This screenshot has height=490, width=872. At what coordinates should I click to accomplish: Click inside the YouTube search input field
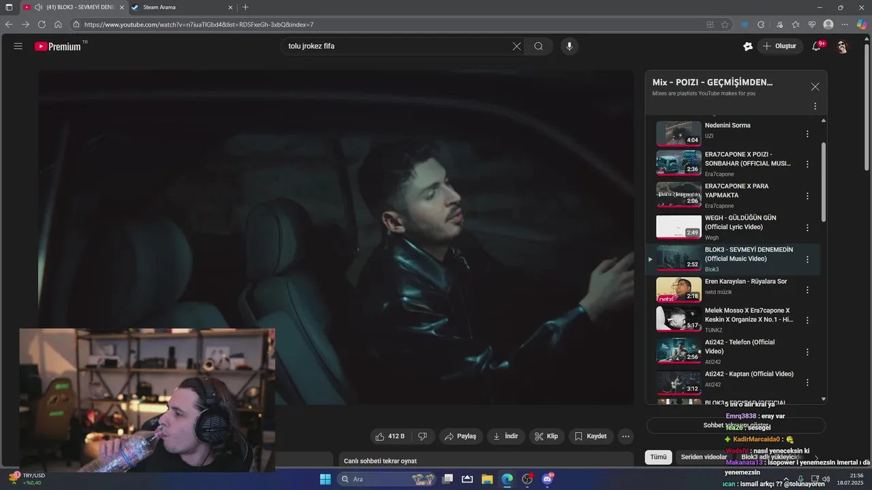[x=397, y=46]
